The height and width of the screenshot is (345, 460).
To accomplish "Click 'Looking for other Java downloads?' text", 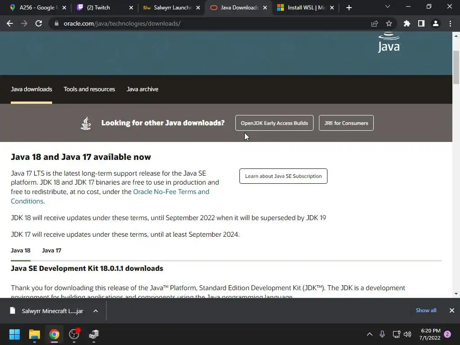I will coord(163,123).
